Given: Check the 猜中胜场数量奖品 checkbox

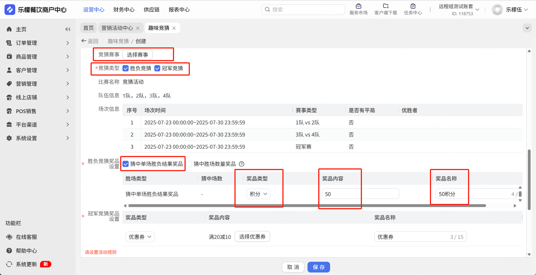Looking at the screenshot, I should click(189, 164).
